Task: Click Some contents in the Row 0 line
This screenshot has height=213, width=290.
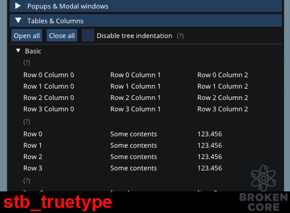Action: (134, 134)
